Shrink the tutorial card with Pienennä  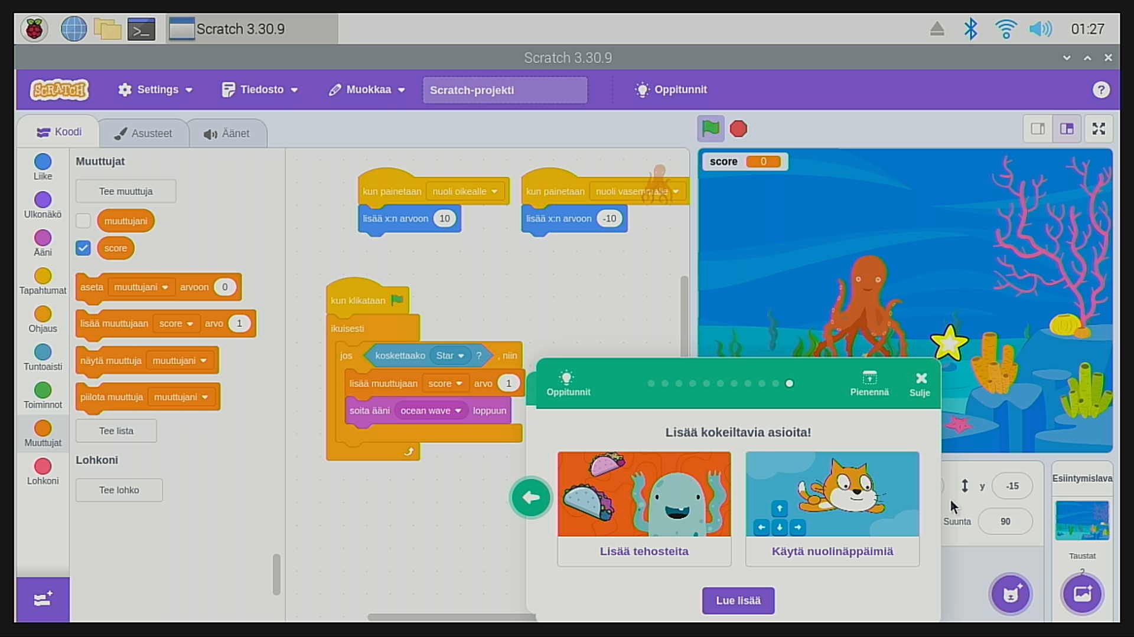869,383
